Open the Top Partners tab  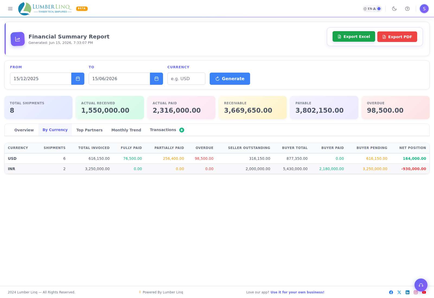[90, 130]
